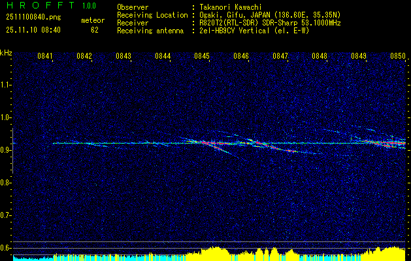Click the receiver value R820T2(RTL-SDR)
Screen dimensions: 411x261
tap(228, 23)
